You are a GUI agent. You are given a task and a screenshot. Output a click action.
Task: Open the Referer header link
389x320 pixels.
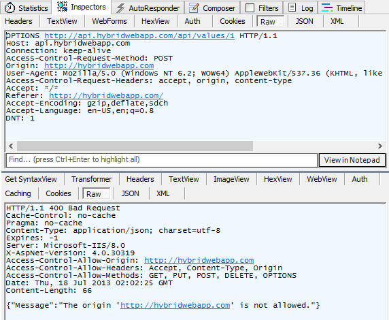[106, 95]
